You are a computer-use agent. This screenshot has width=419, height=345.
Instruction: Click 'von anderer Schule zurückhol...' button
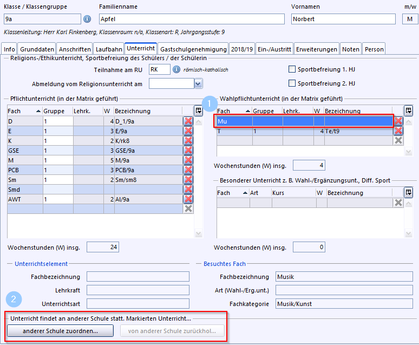point(172,331)
